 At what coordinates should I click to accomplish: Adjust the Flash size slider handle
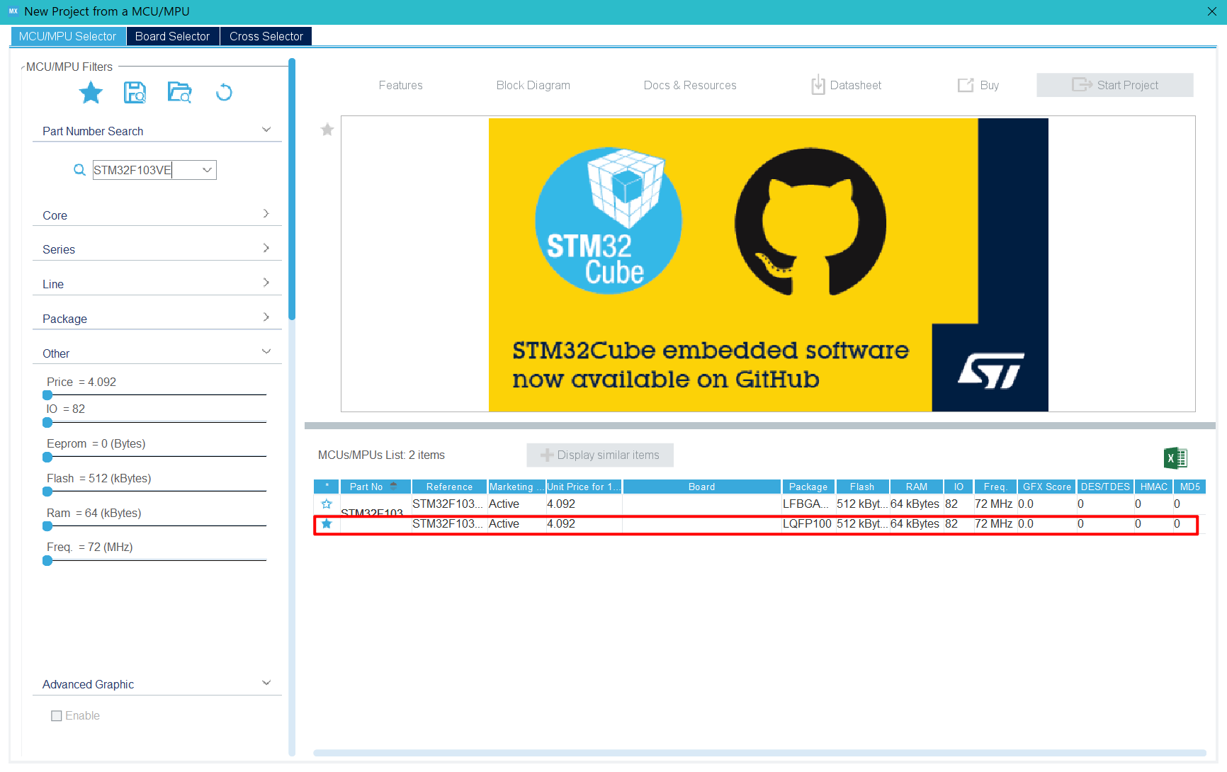click(47, 492)
